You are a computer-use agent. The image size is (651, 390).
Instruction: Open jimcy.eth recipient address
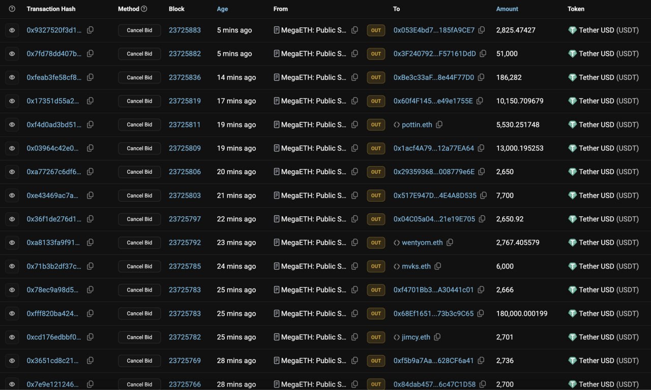click(416, 337)
